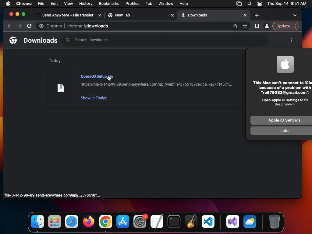Expand the tab search chevron
The width and height of the screenshot is (312, 234).
[x=295, y=15]
